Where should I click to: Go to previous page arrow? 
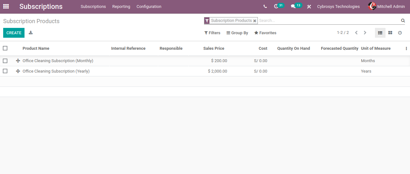point(356,33)
